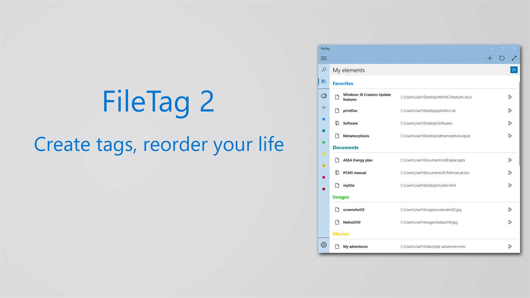
Task: Click the Movies group header
Action: tap(341, 234)
